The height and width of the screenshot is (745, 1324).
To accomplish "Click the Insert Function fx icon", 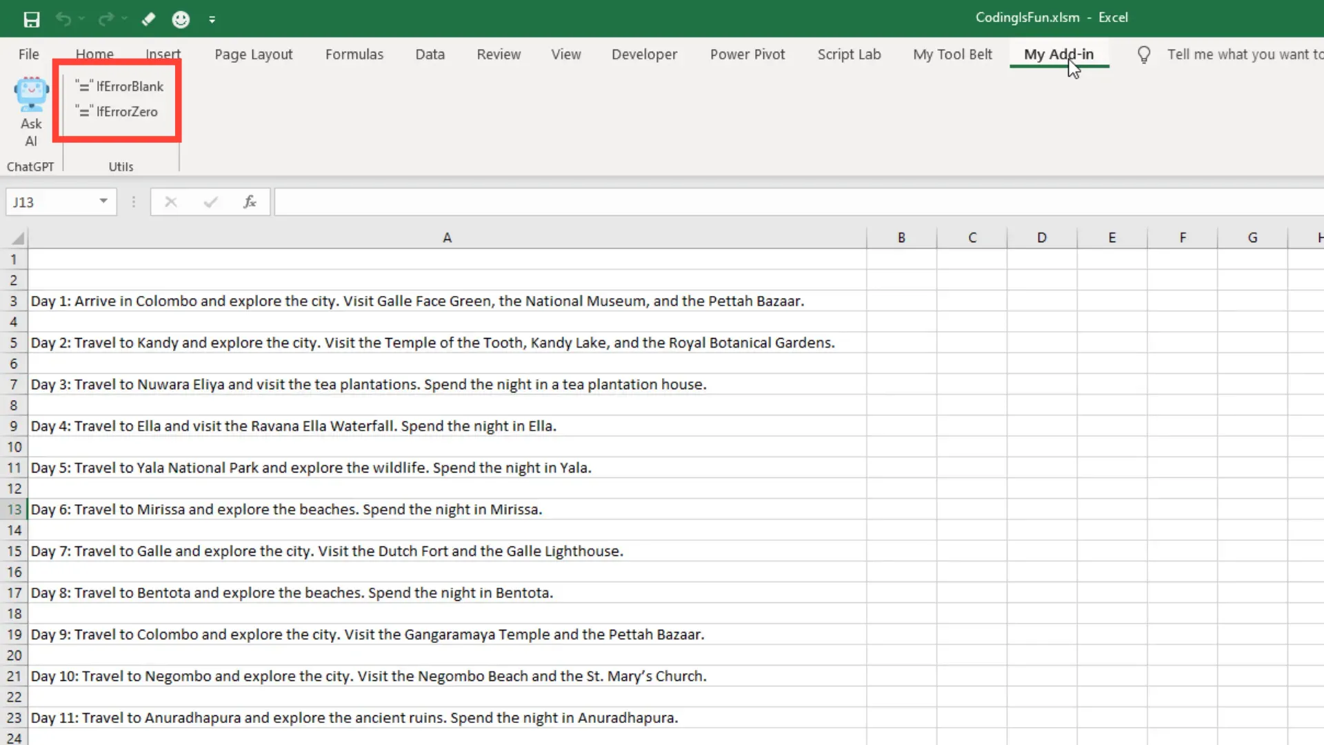I will click(x=250, y=202).
